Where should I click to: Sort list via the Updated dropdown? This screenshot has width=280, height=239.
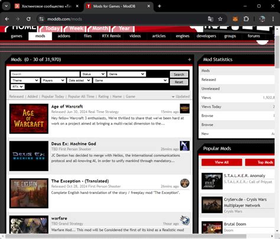pyautogui.click(x=181, y=96)
